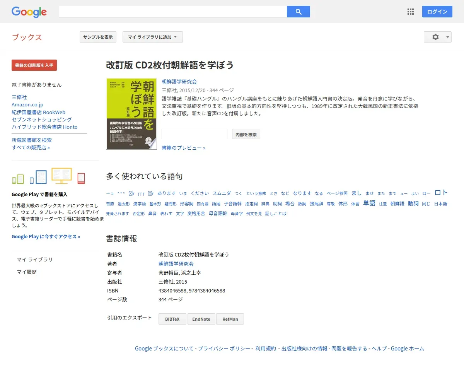Focus the search-inside-book input field
464x388 pixels.
[194, 134]
